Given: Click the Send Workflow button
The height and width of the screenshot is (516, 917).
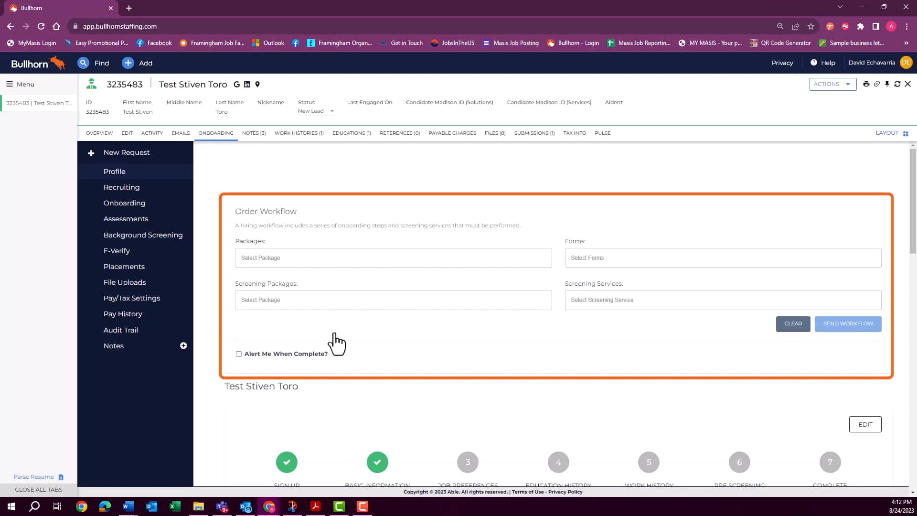Looking at the screenshot, I should [848, 324].
